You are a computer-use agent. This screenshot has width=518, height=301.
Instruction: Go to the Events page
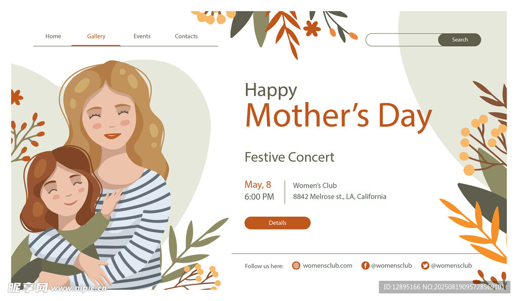click(142, 36)
